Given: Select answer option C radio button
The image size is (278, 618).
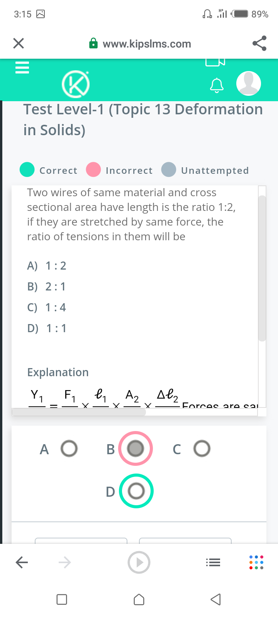Looking at the screenshot, I should [202, 449].
